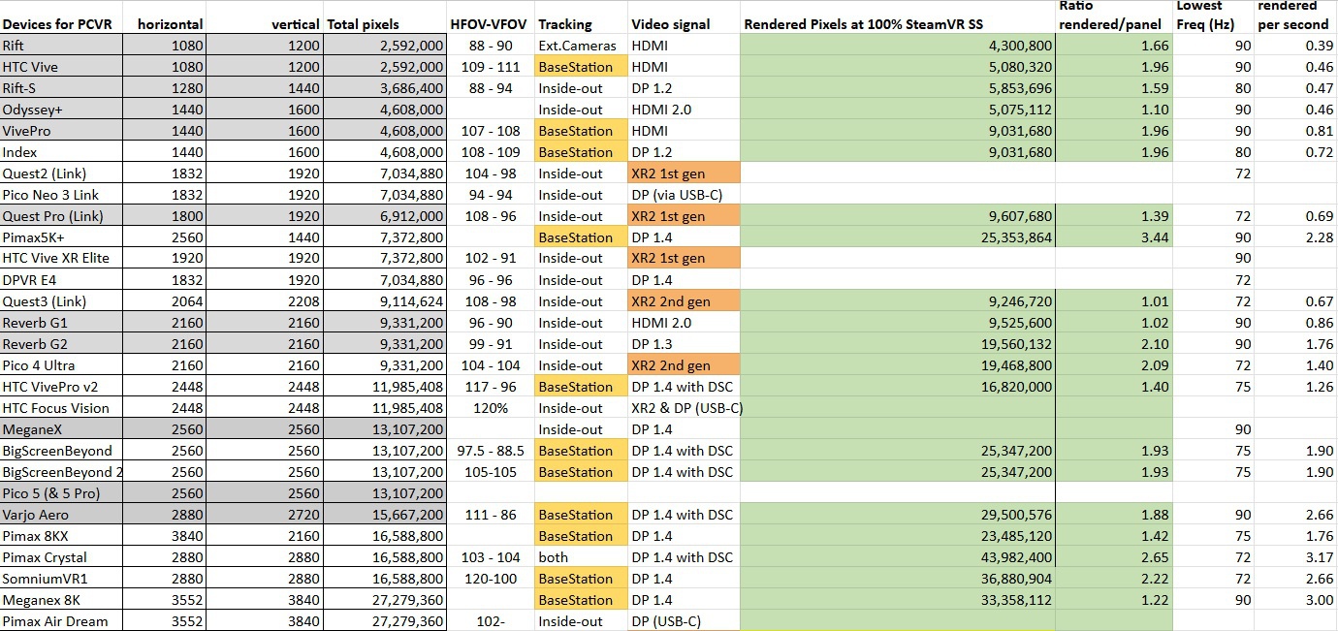Click the "DP (via USB-C)" video signal cell
Viewport: 1338px width, 631px height.
point(683,195)
